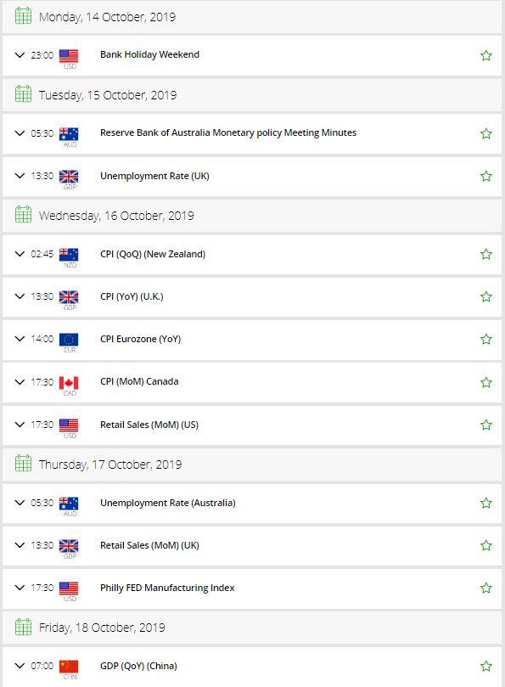Click the calendar icon for Friday, 18 October

(x=23, y=627)
